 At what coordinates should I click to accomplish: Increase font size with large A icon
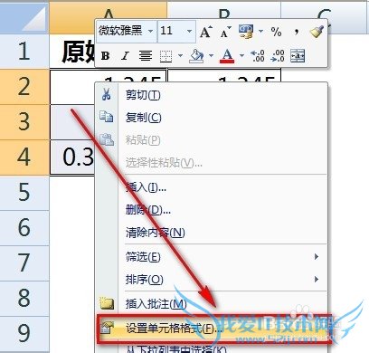(x=206, y=32)
